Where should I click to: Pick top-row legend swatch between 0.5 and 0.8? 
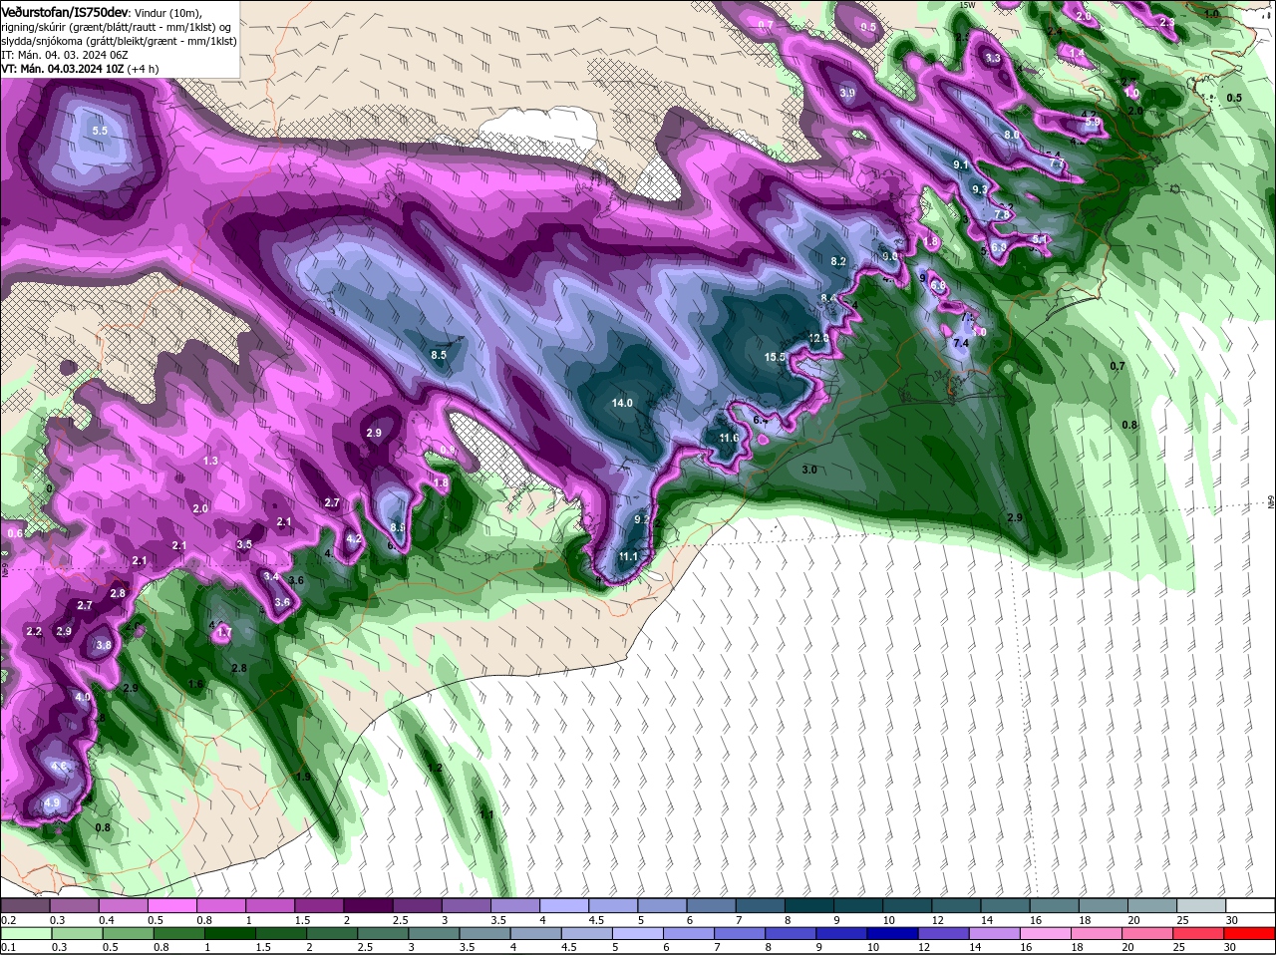[171, 905]
